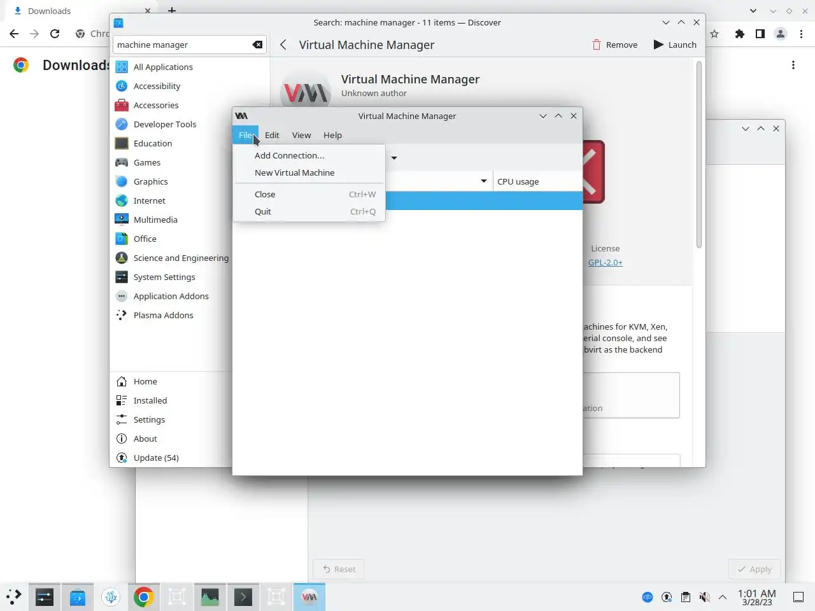Clear the machine manager search text
This screenshot has width=815, height=611.
coord(257,45)
